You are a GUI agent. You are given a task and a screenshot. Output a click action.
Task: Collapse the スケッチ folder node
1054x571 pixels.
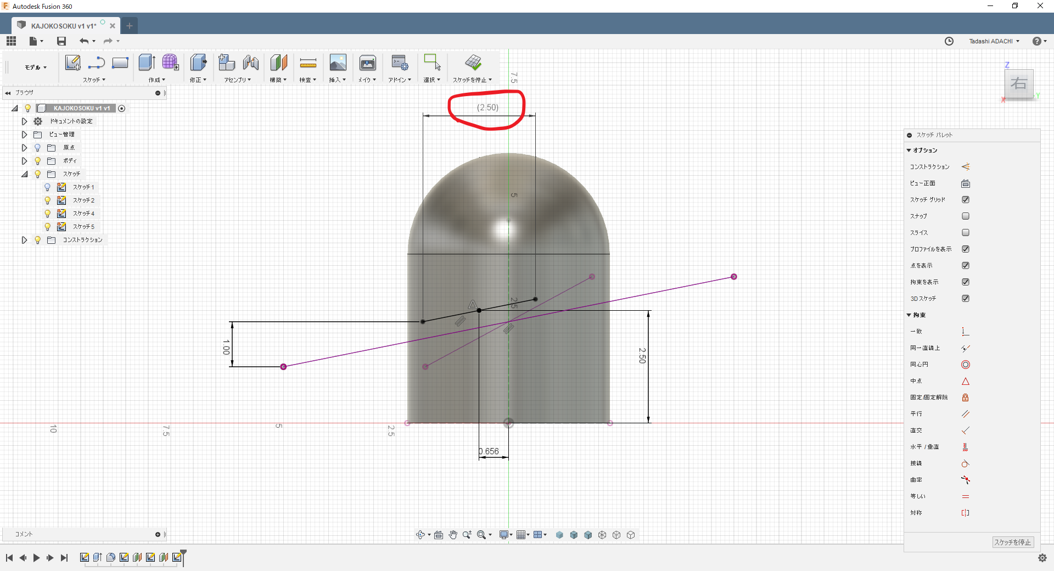point(24,174)
